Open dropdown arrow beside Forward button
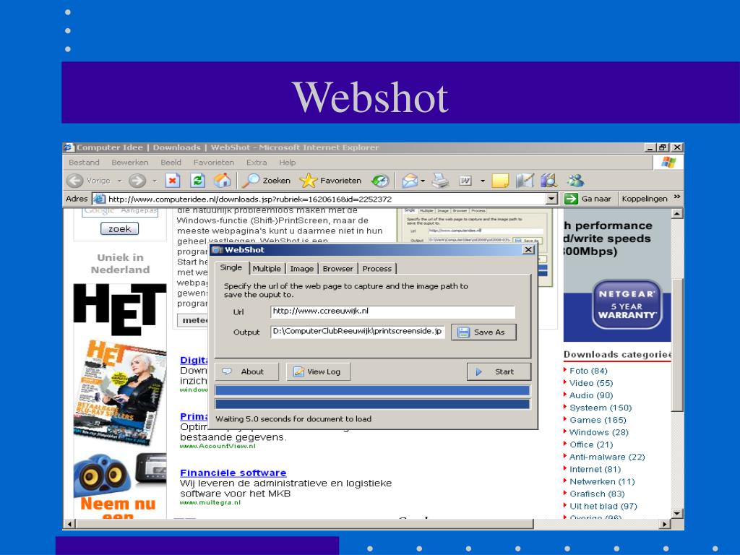 point(155,181)
